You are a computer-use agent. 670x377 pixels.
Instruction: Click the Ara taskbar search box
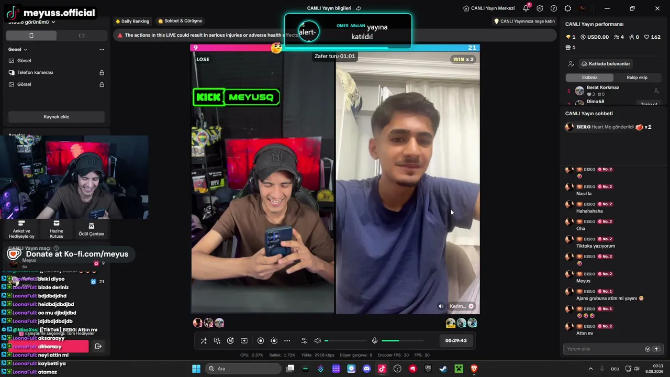click(242, 369)
